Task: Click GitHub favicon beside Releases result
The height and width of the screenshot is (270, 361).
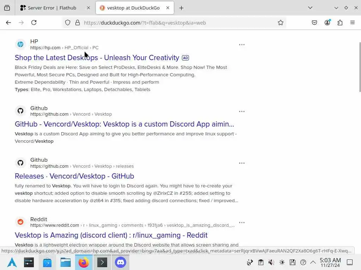Action: (x=20, y=163)
